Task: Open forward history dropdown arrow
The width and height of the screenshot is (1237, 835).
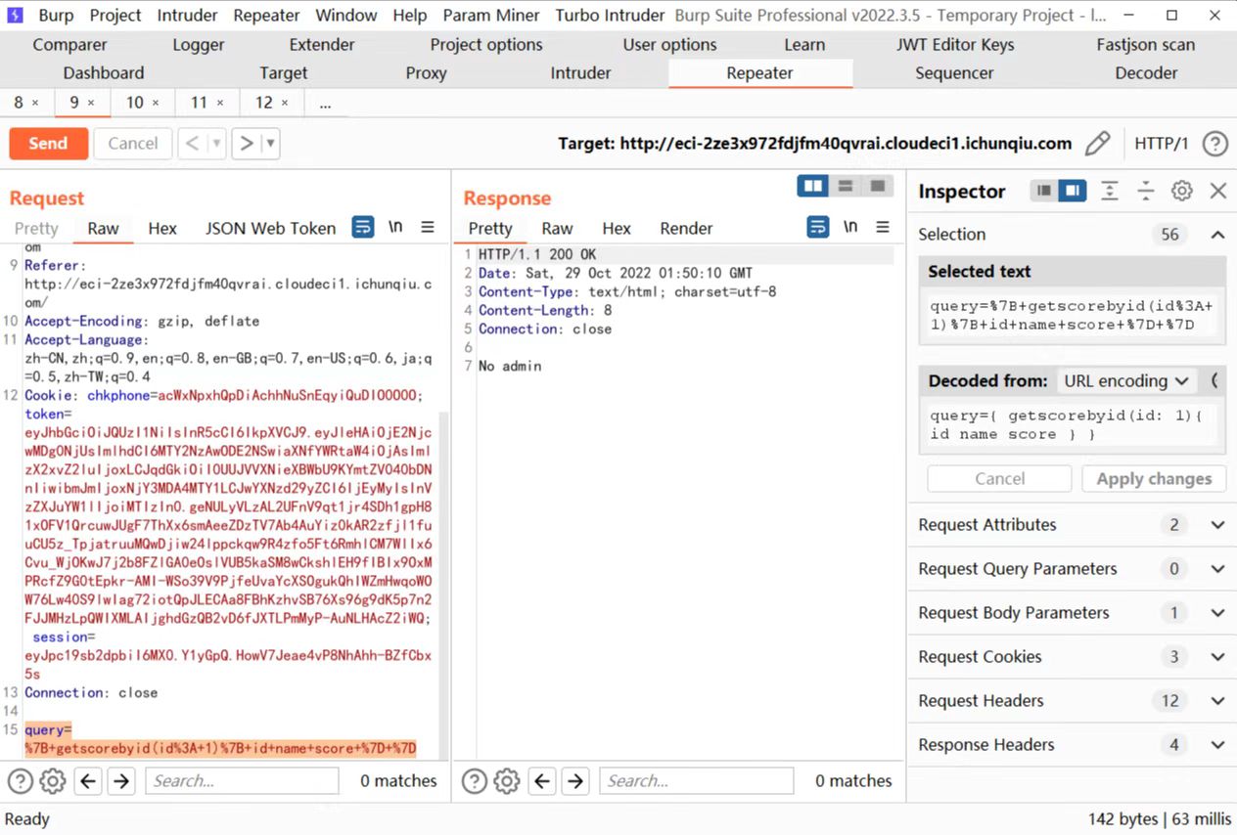Action: point(271,144)
